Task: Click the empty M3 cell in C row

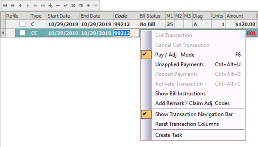Action: tap(188, 24)
